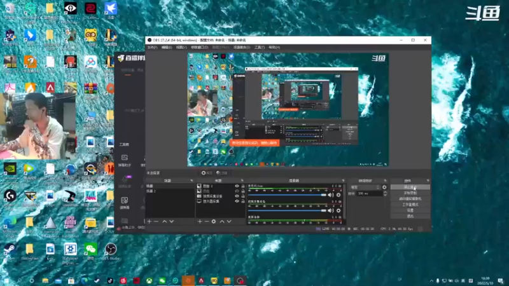The height and width of the screenshot is (286, 509).
Task: Lock the 图像 2 source
Action: click(x=243, y=186)
